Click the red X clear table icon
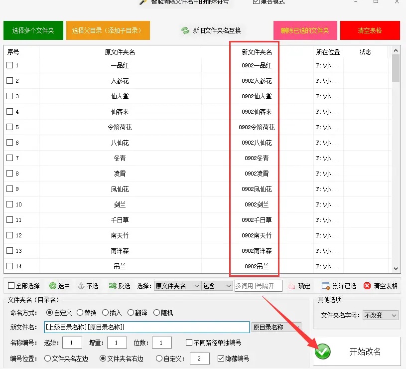Viewport: 406px width, 369px height. click(367, 286)
